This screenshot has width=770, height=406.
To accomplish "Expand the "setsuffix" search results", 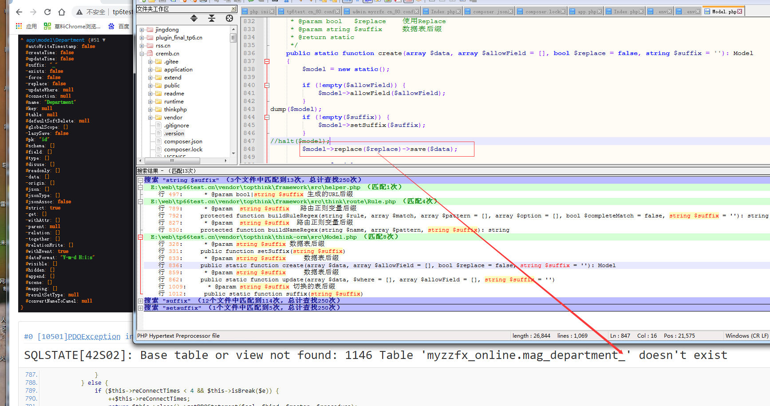I will 140,308.
